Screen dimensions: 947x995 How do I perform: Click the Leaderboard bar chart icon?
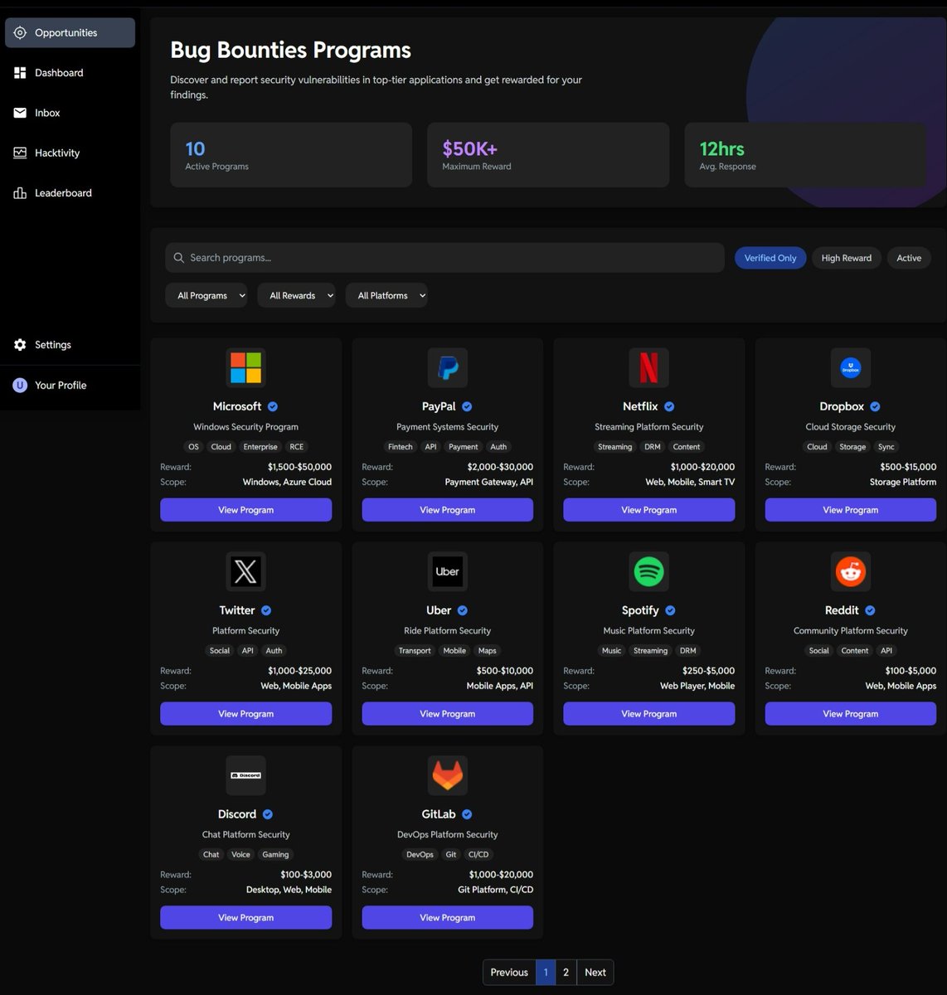click(x=20, y=193)
